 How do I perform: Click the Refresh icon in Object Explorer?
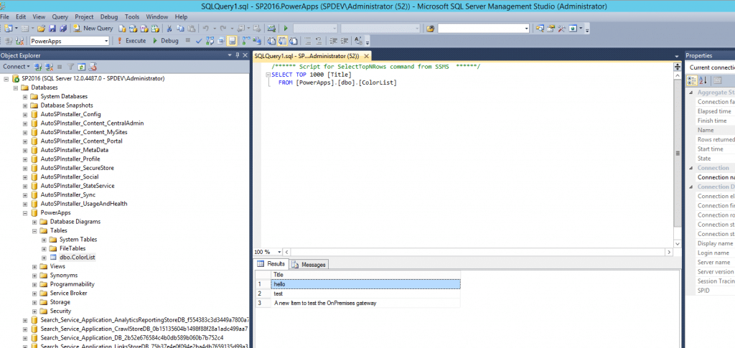pos(82,67)
